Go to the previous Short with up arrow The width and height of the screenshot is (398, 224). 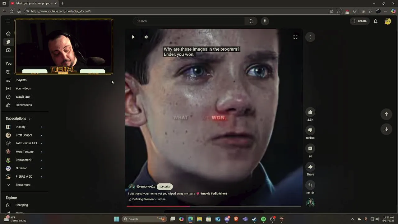386,114
